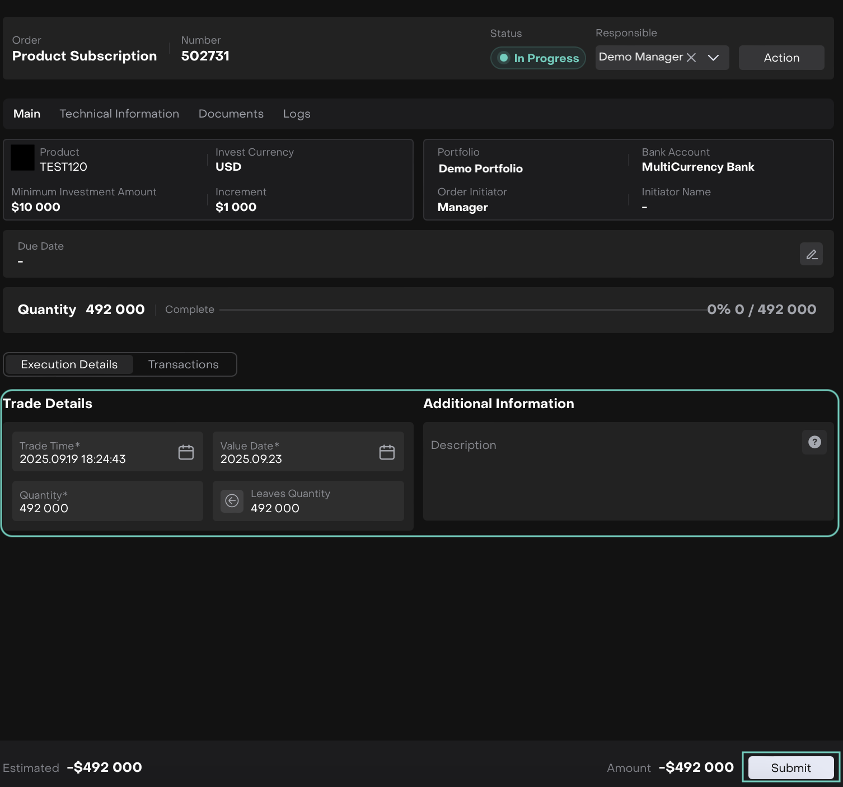Expand the Responsible dropdown chevron
This screenshot has width=843, height=787.
pyautogui.click(x=713, y=58)
